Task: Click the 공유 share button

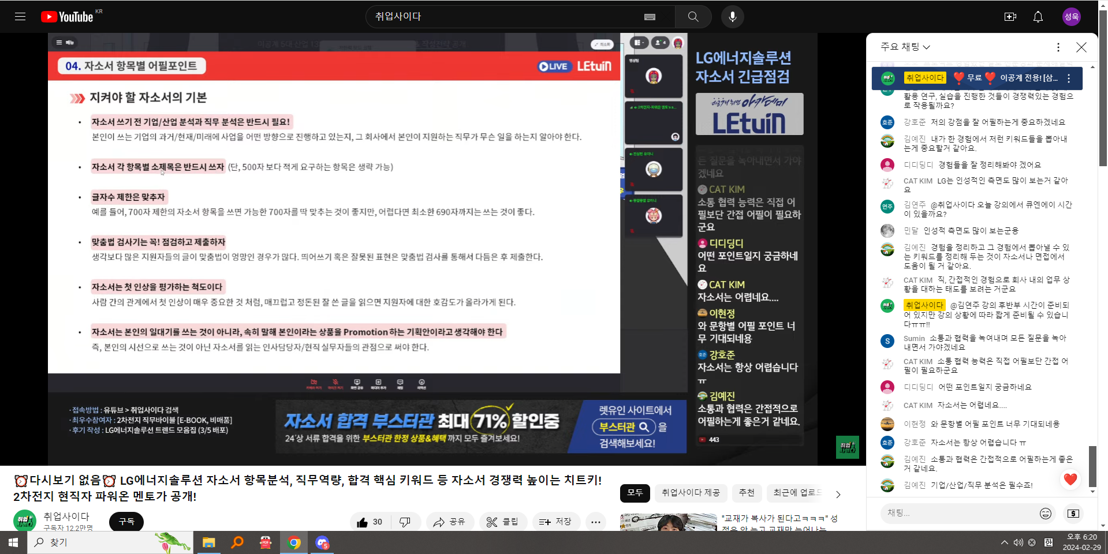Action: [x=450, y=522]
